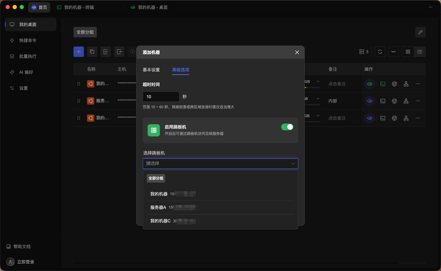Open 设置 in the sidebar

click(31, 88)
